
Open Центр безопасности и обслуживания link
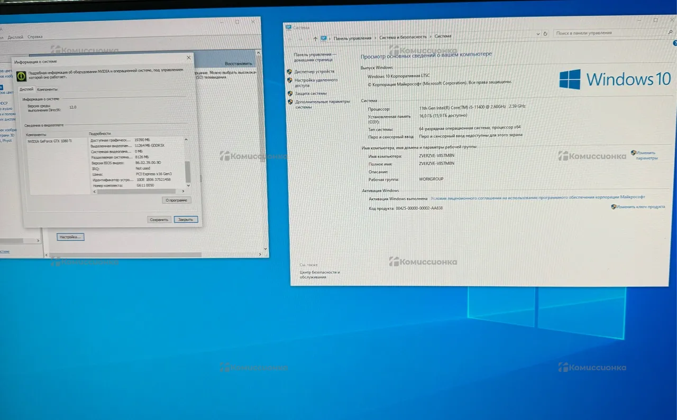[x=320, y=275]
